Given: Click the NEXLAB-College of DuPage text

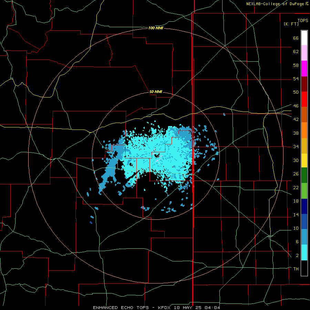Looking at the screenshot, I should pos(275,4).
